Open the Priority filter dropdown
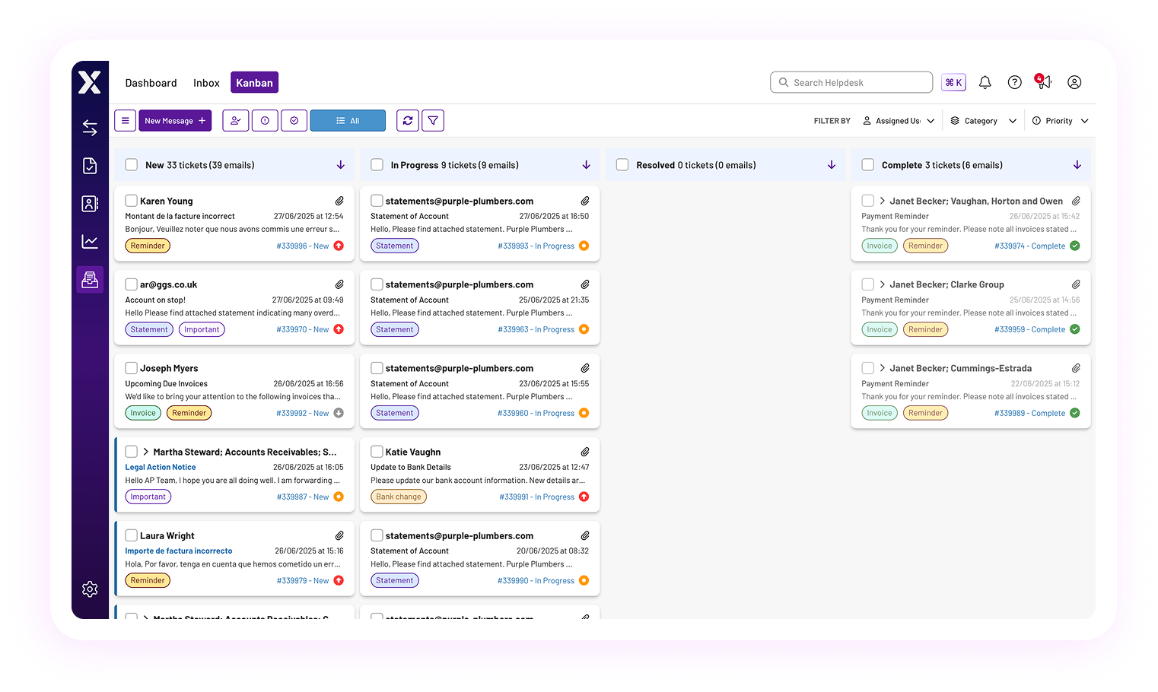Screen dimensions: 1158x692 pos(1060,120)
